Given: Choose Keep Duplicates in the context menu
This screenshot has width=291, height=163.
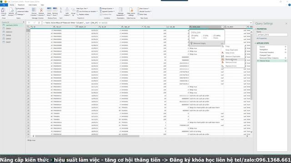Looking at the screenshot, I should [233, 50].
